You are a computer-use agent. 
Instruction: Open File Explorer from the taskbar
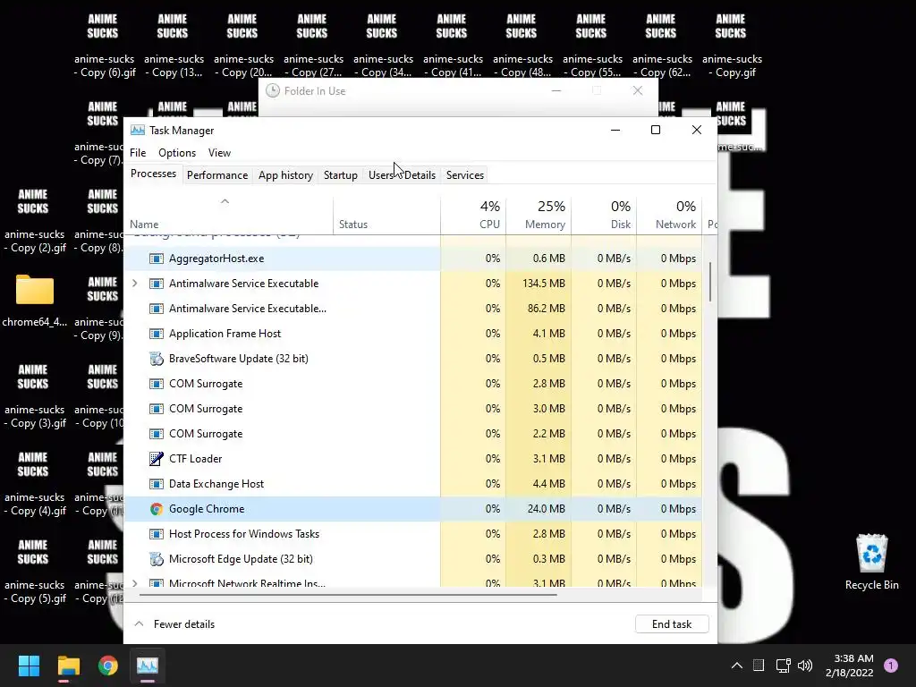point(68,666)
